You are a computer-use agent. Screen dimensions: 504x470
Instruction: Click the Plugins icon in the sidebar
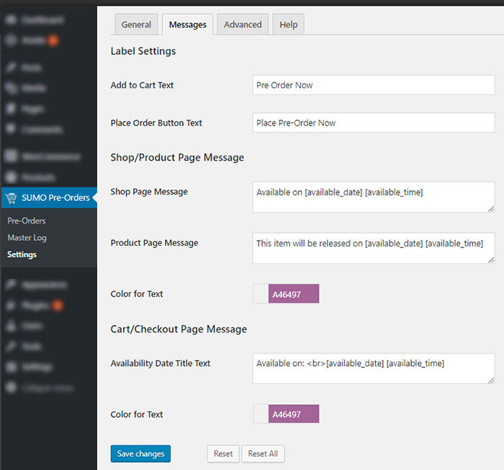pos(12,305)
